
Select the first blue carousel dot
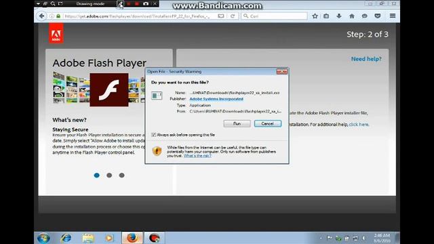point(96,176)
